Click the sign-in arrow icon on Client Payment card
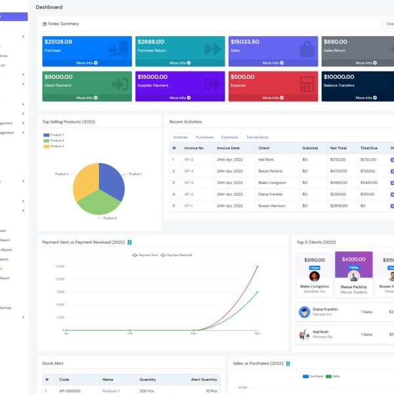The height and width of the screenshot is (394, 394). [x=120, y=84]
